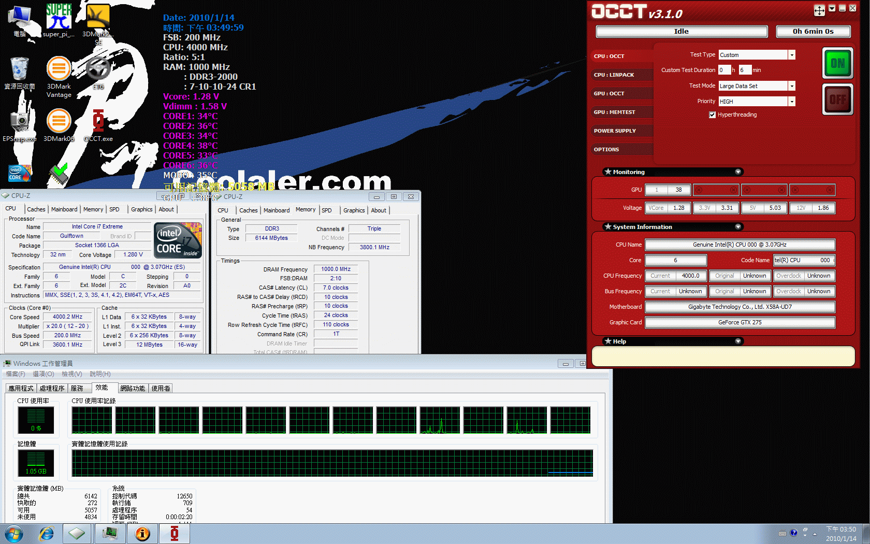The height and width of the screenshot is (544, 870).
Task: Open the Test Mode dropdown
Action: [791, 86]
